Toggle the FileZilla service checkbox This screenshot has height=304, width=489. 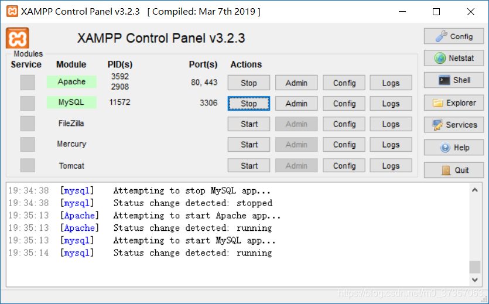point(28,124)
